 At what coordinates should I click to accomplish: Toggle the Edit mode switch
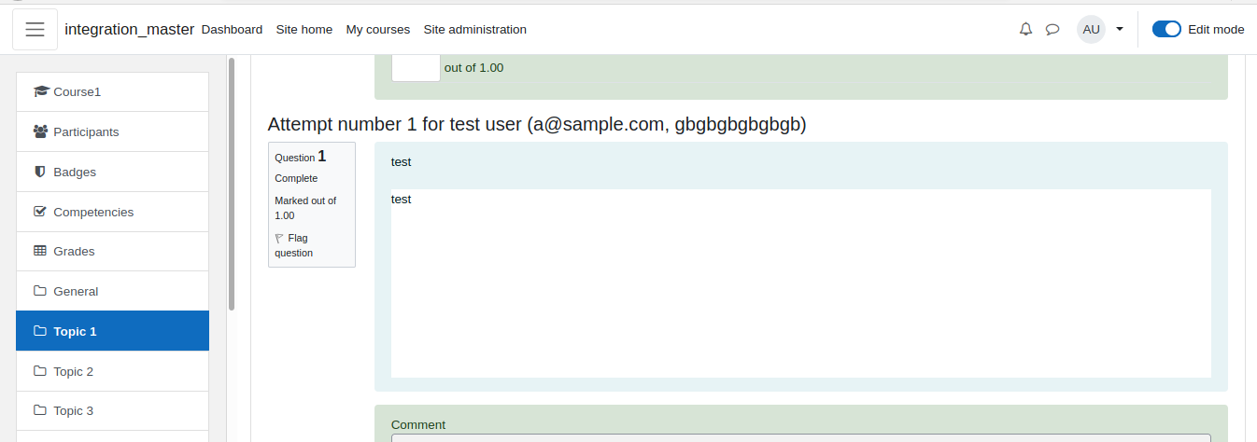[1166, 29]
